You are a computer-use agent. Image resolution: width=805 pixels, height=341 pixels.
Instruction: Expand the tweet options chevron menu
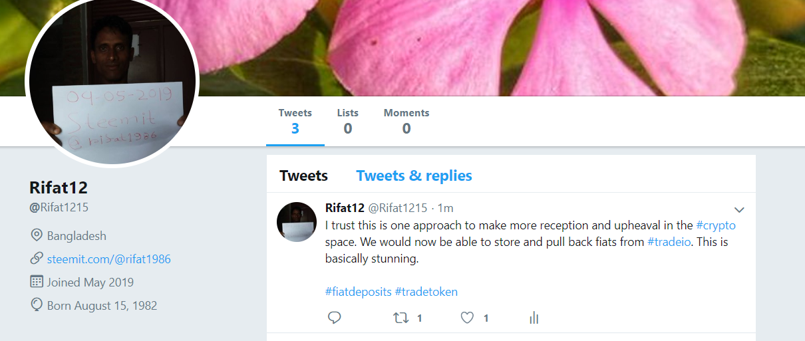point(739,209)
